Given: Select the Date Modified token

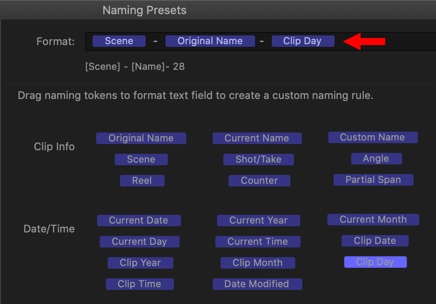Looking at the screenshot, I should tap(257, 284).
